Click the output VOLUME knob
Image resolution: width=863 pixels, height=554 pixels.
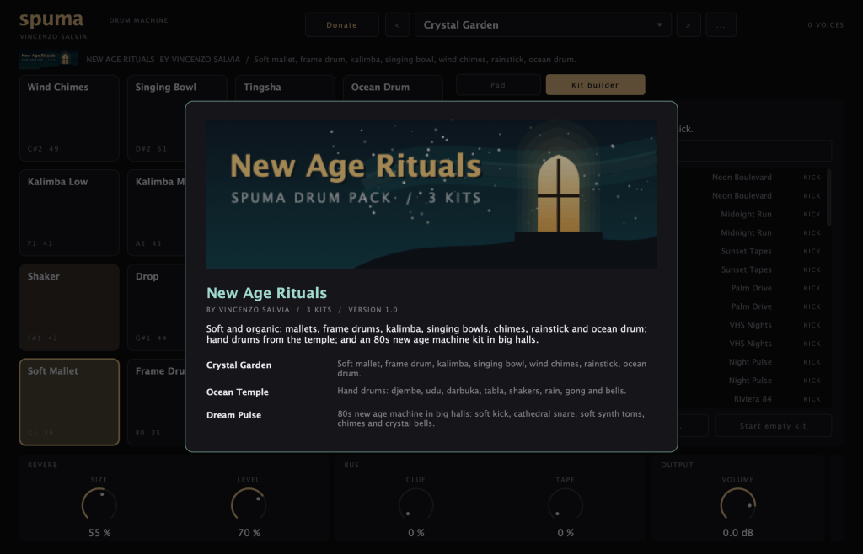738,504
